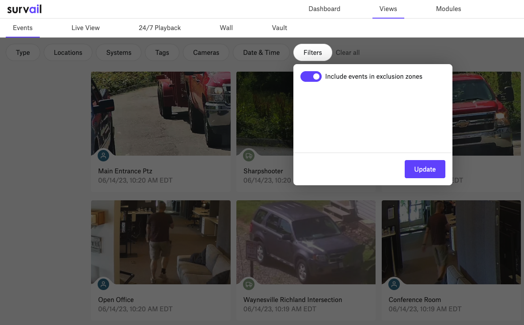The width and height of the screenshot is (524, 325).
Task: Click the Update button
Action: pyautogui.click(x=425, y=169)
